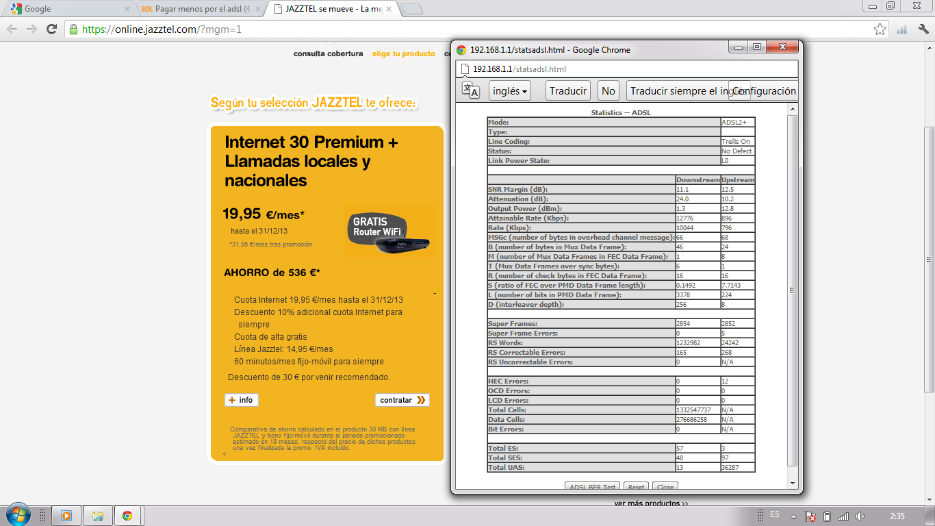Click the Close button below the statistics

tap(665, 486)
